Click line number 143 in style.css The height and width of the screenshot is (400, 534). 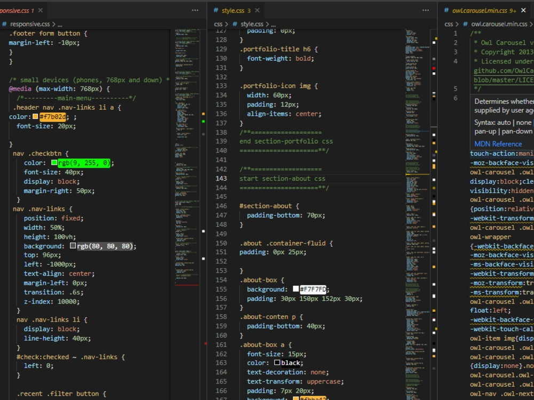click(221, 179)
